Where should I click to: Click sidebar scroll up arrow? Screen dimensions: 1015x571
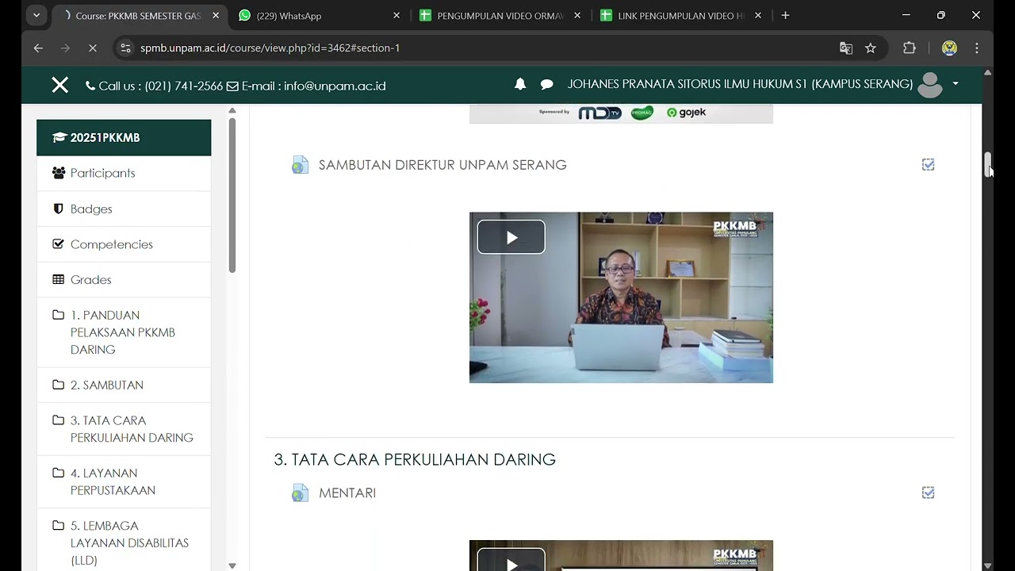point(232,110)
